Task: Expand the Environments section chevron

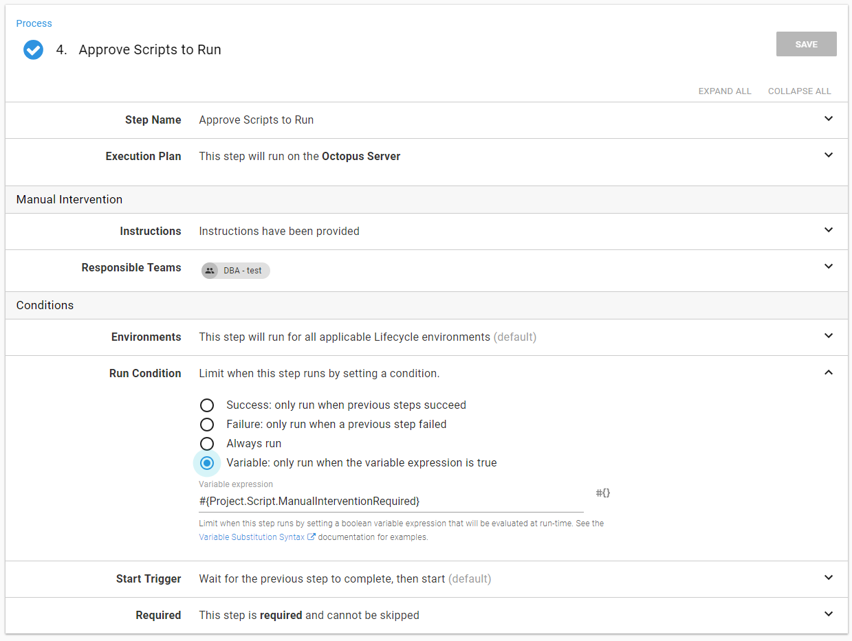Action: pyautogui.click(x=829, y=336)
